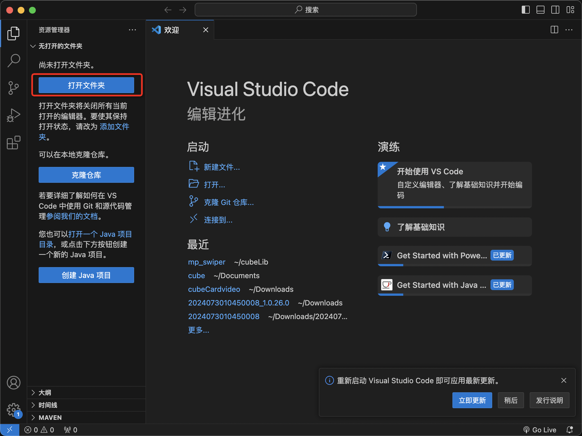Open the Source Control view

pyautogui.click(x=13, y=88)
